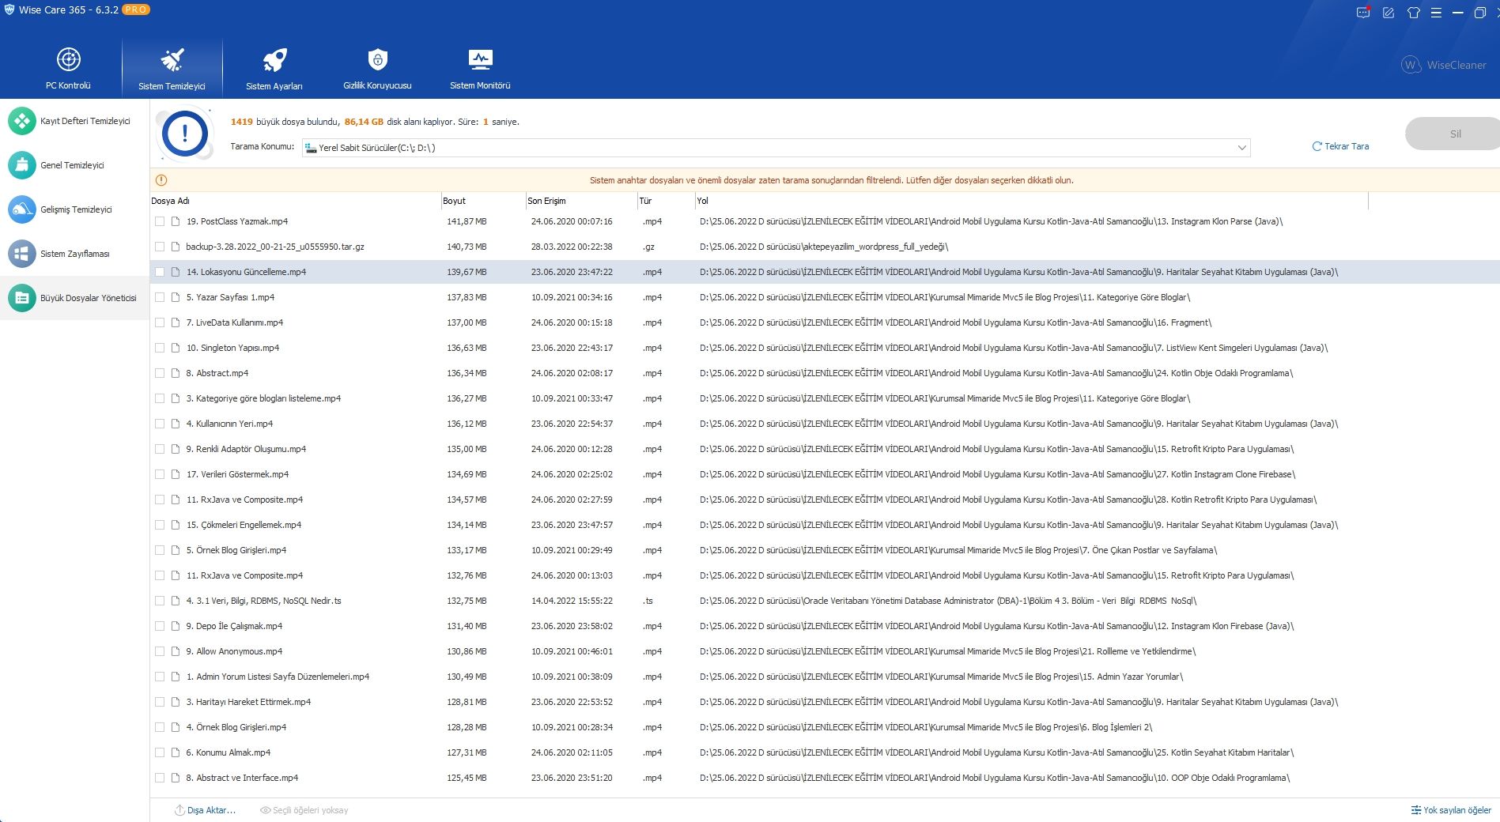Open Yok sayılan öğeler filter options
Viewport: 1500px width, 822px height.
point(1449,810)
